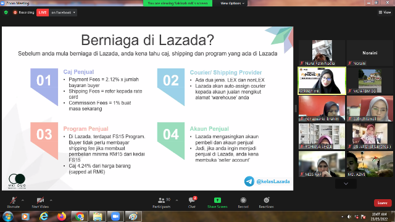Toggle the Unmute microphone button
This screenshot has height=222, width=395.
[x=14, y=200]
